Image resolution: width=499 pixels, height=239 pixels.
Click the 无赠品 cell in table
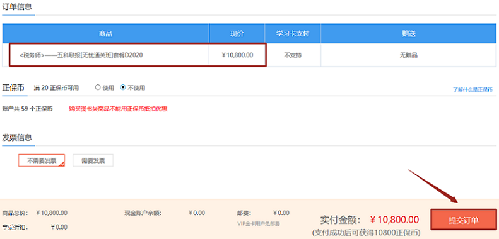(409, 55)
